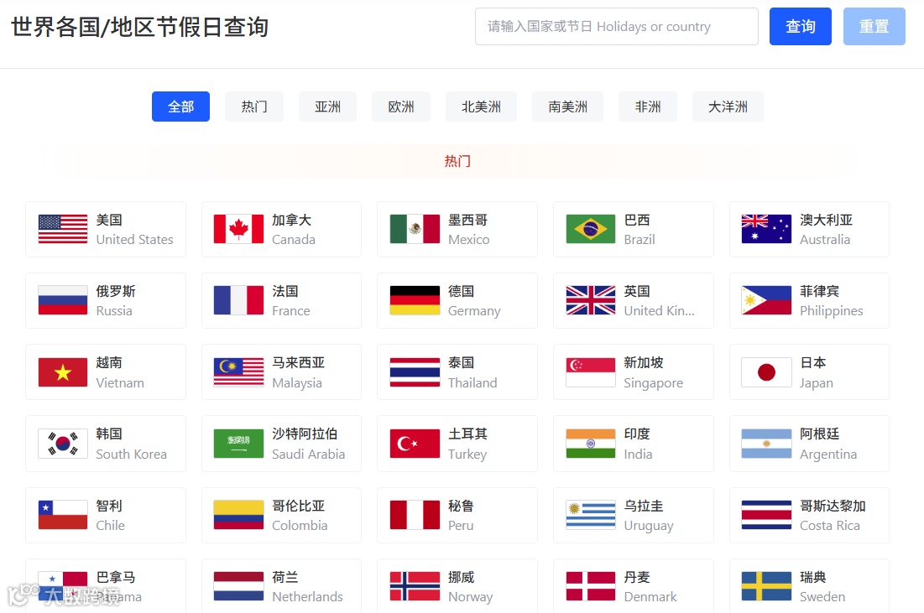Screen dimensions: 924x613
Task: Click the Saudi Arabia flag icon
Action: [x=238, y=444]
